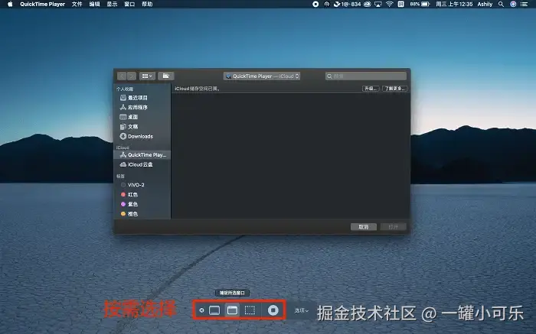The image size is (536, 334).
Task: Click the Ashily user name menu
Action: [x=485, y=4]
